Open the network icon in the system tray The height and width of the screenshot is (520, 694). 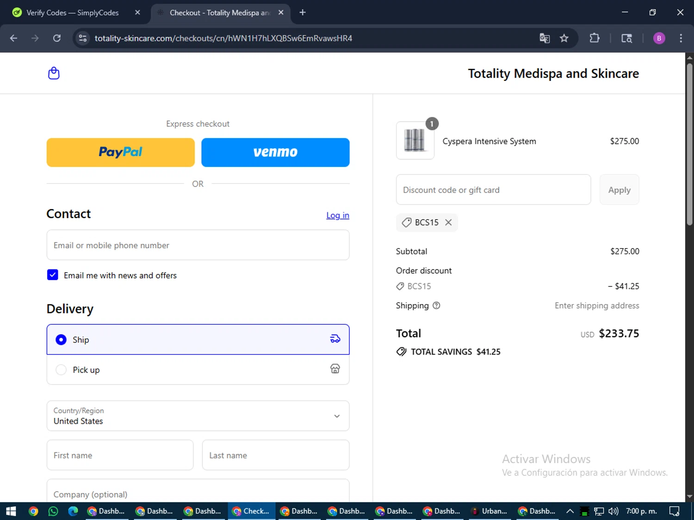click(x=599, y=511)
